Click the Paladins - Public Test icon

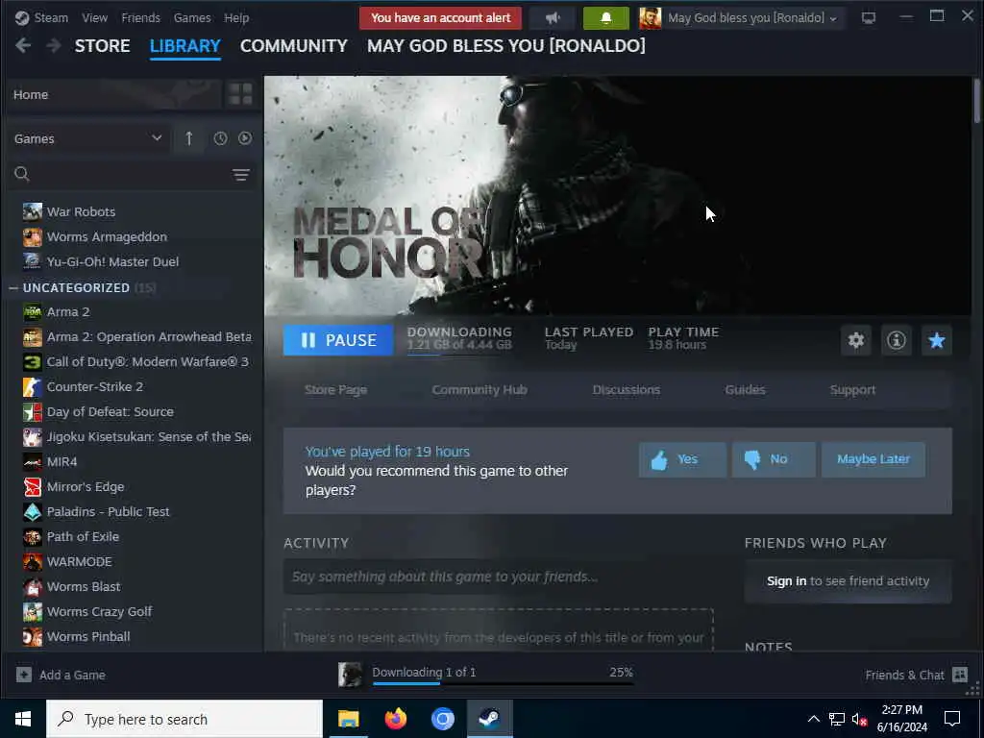(33, 512)
